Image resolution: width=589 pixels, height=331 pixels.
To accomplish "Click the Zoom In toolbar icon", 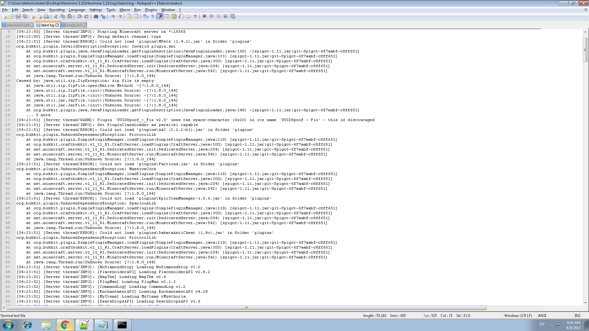I will (113, 16).
